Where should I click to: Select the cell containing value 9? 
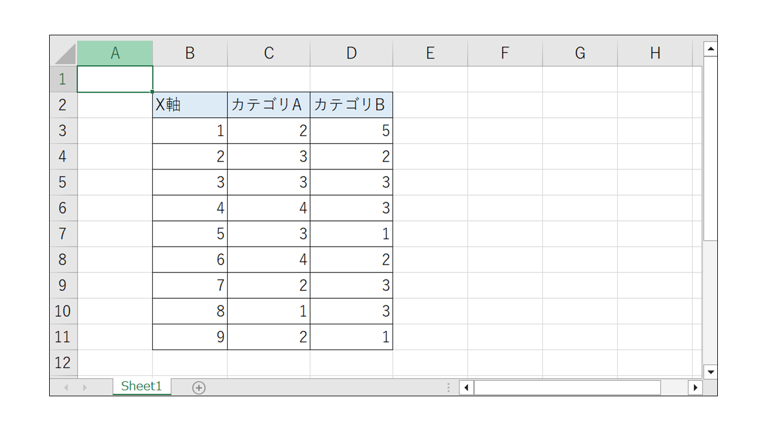[x=190, y=337]
